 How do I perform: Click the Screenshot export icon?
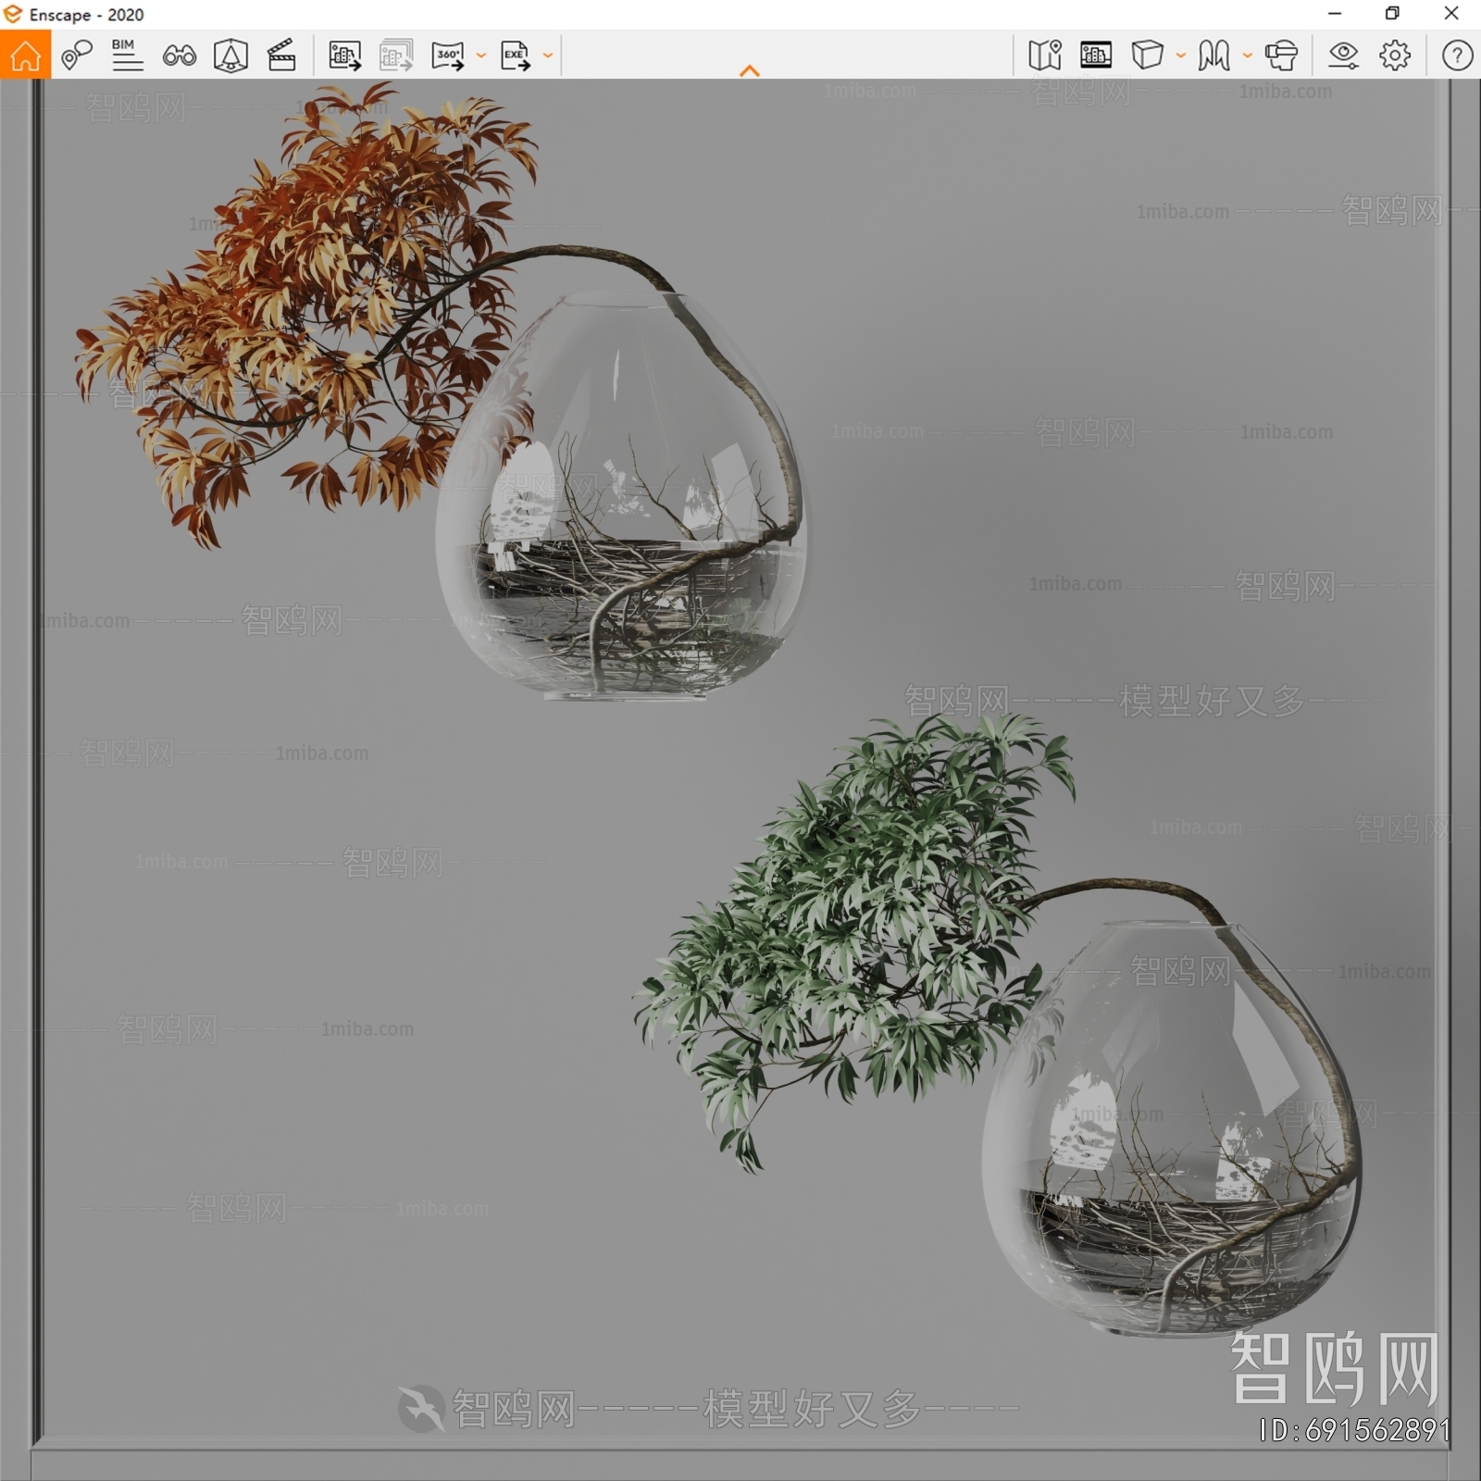click(x=344, y=56)
